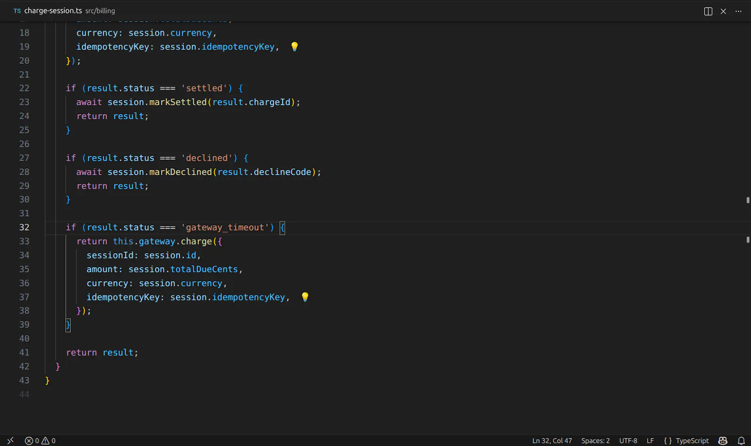
Task: Click the 'declined' string literal
Action: pyautogui.click(x=207, y=158)
